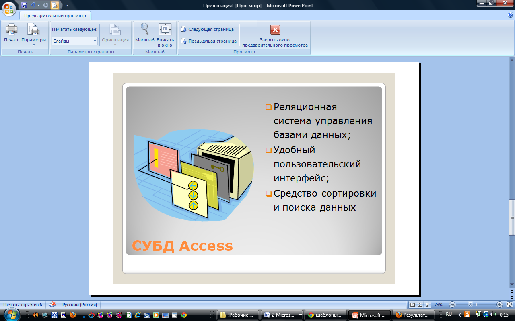Click the Ориентация button
Viewport: 515px width, 321px height.
pyautogui.click(x=115, y=35)
